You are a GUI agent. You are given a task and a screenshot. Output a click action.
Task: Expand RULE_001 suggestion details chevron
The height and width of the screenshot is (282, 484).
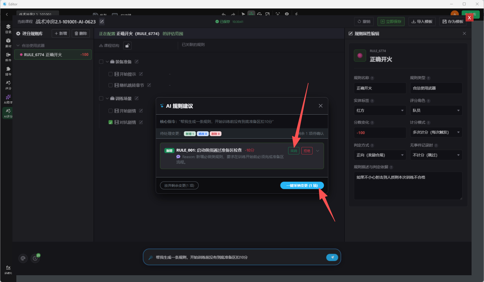pyautogui.click(x=318, y=151)
